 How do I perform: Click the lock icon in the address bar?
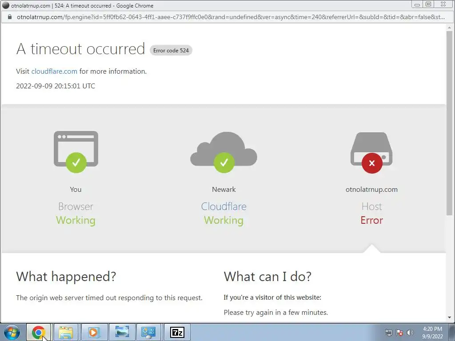[x=10, y=17]
